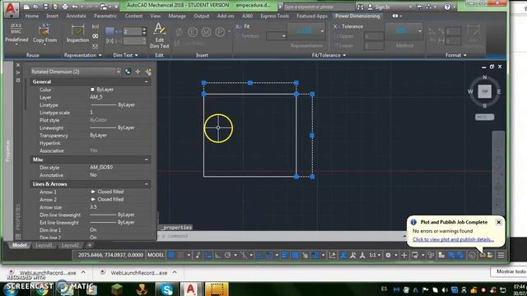527x296 pixels.
Task: Click the ViewCube North direction
Action: click(x=485, y=77)
